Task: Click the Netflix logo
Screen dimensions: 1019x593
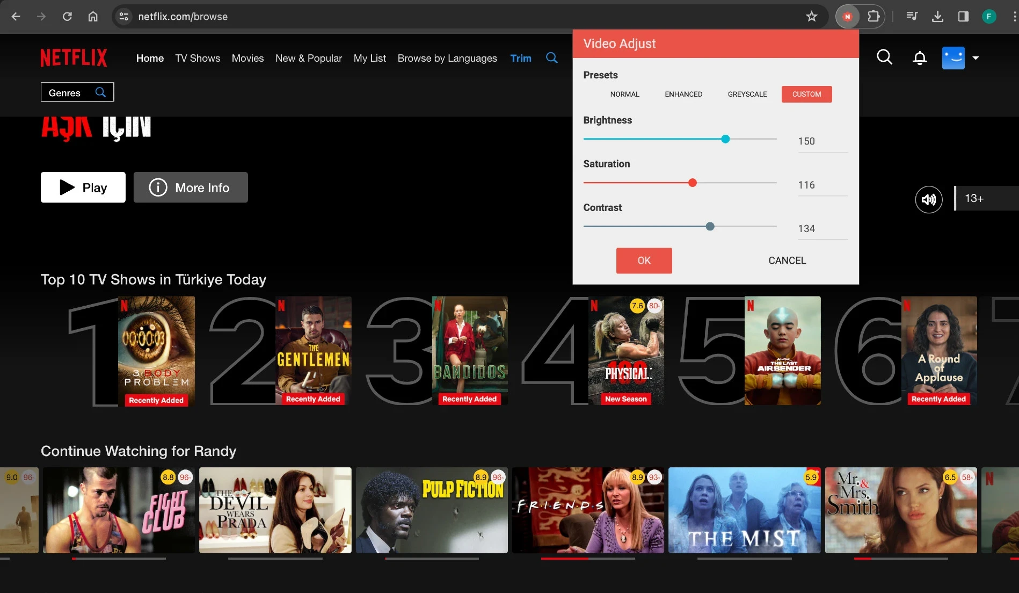Action: (x=74, y=58)
